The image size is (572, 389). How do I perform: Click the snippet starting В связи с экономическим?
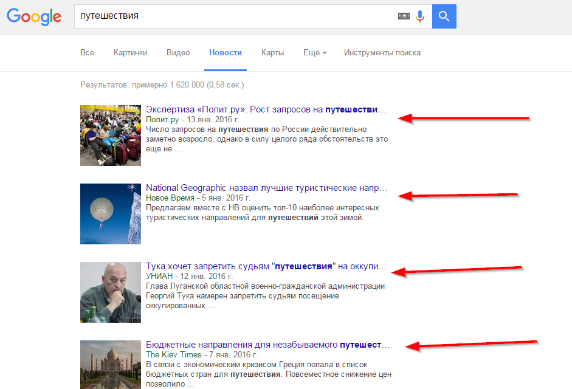(x=269, y=374)
